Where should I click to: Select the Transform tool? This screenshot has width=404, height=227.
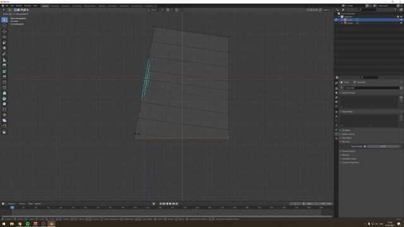point(4,48)
